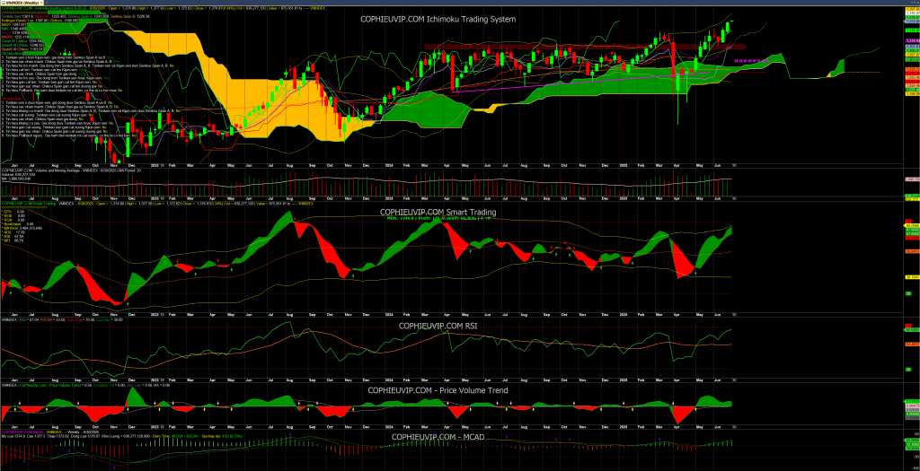Click the MACD pane Mo cua data line
Image resolution: width=920 pixels, height=471 pixels.
122,436
